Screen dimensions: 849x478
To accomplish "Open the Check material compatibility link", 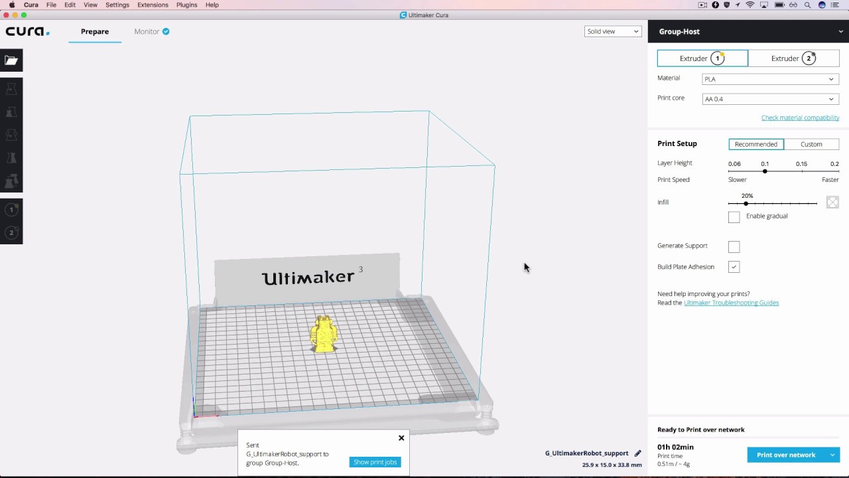I will click(x=800, y=118).
